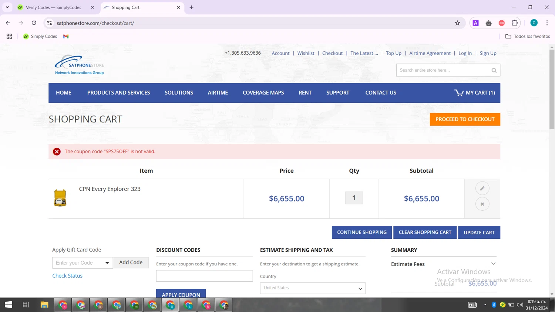Click CONTINUE SHOPPING button

[361, 233]
